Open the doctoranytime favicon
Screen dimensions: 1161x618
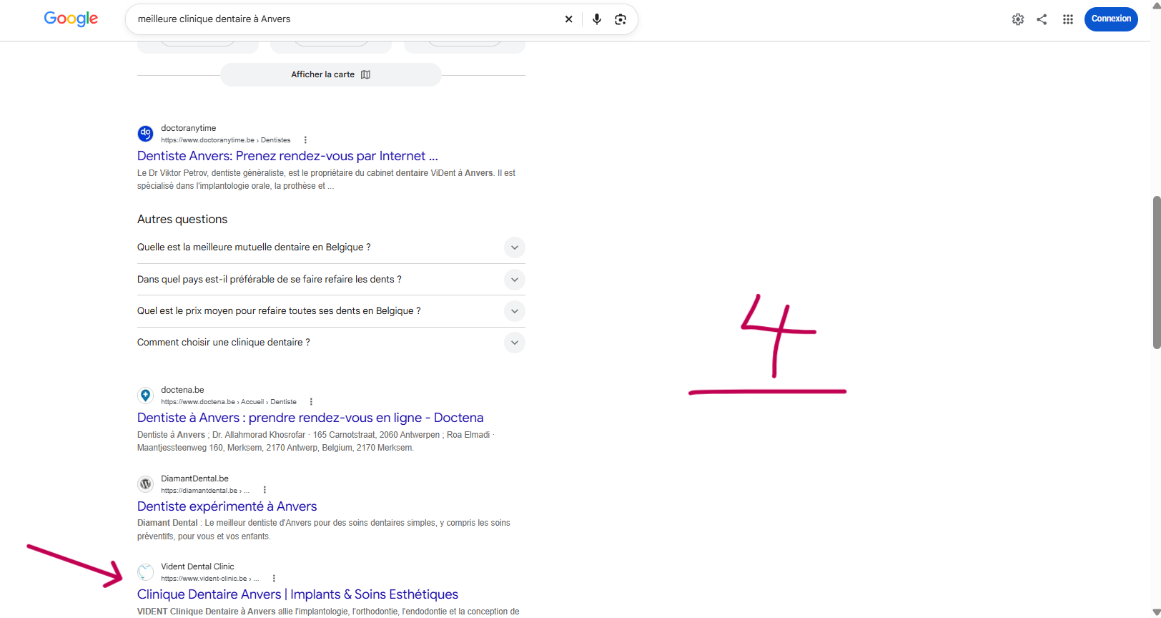[x=145, y=134]
